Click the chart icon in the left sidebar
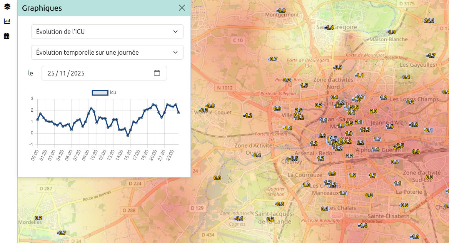The width and height of the screenshot is (449, 243). 7,21
